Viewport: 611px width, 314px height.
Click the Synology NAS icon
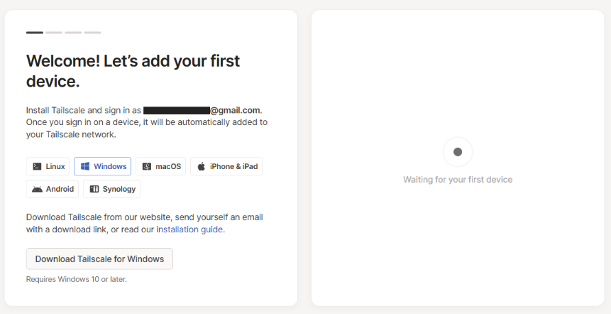tap(94, 189)
